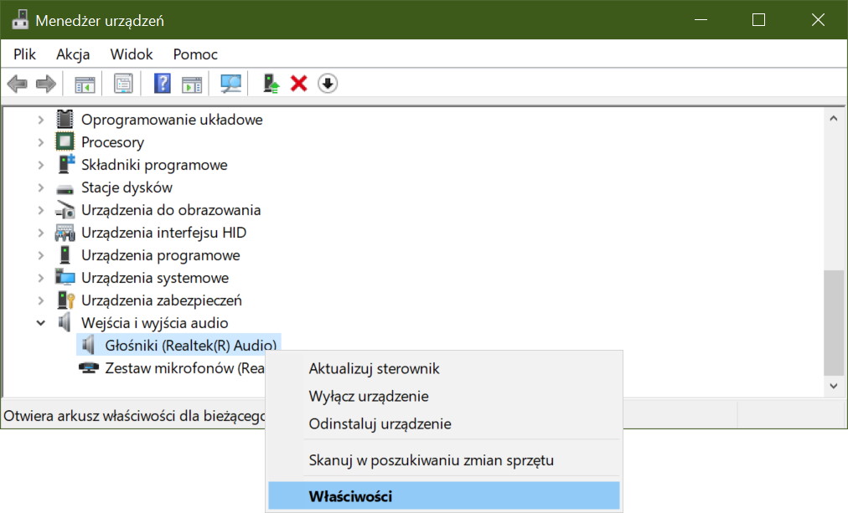This screenshot has width=848, height=513.
Task: Close the Menedżer urządzeń window
Action: coord(818,20)
